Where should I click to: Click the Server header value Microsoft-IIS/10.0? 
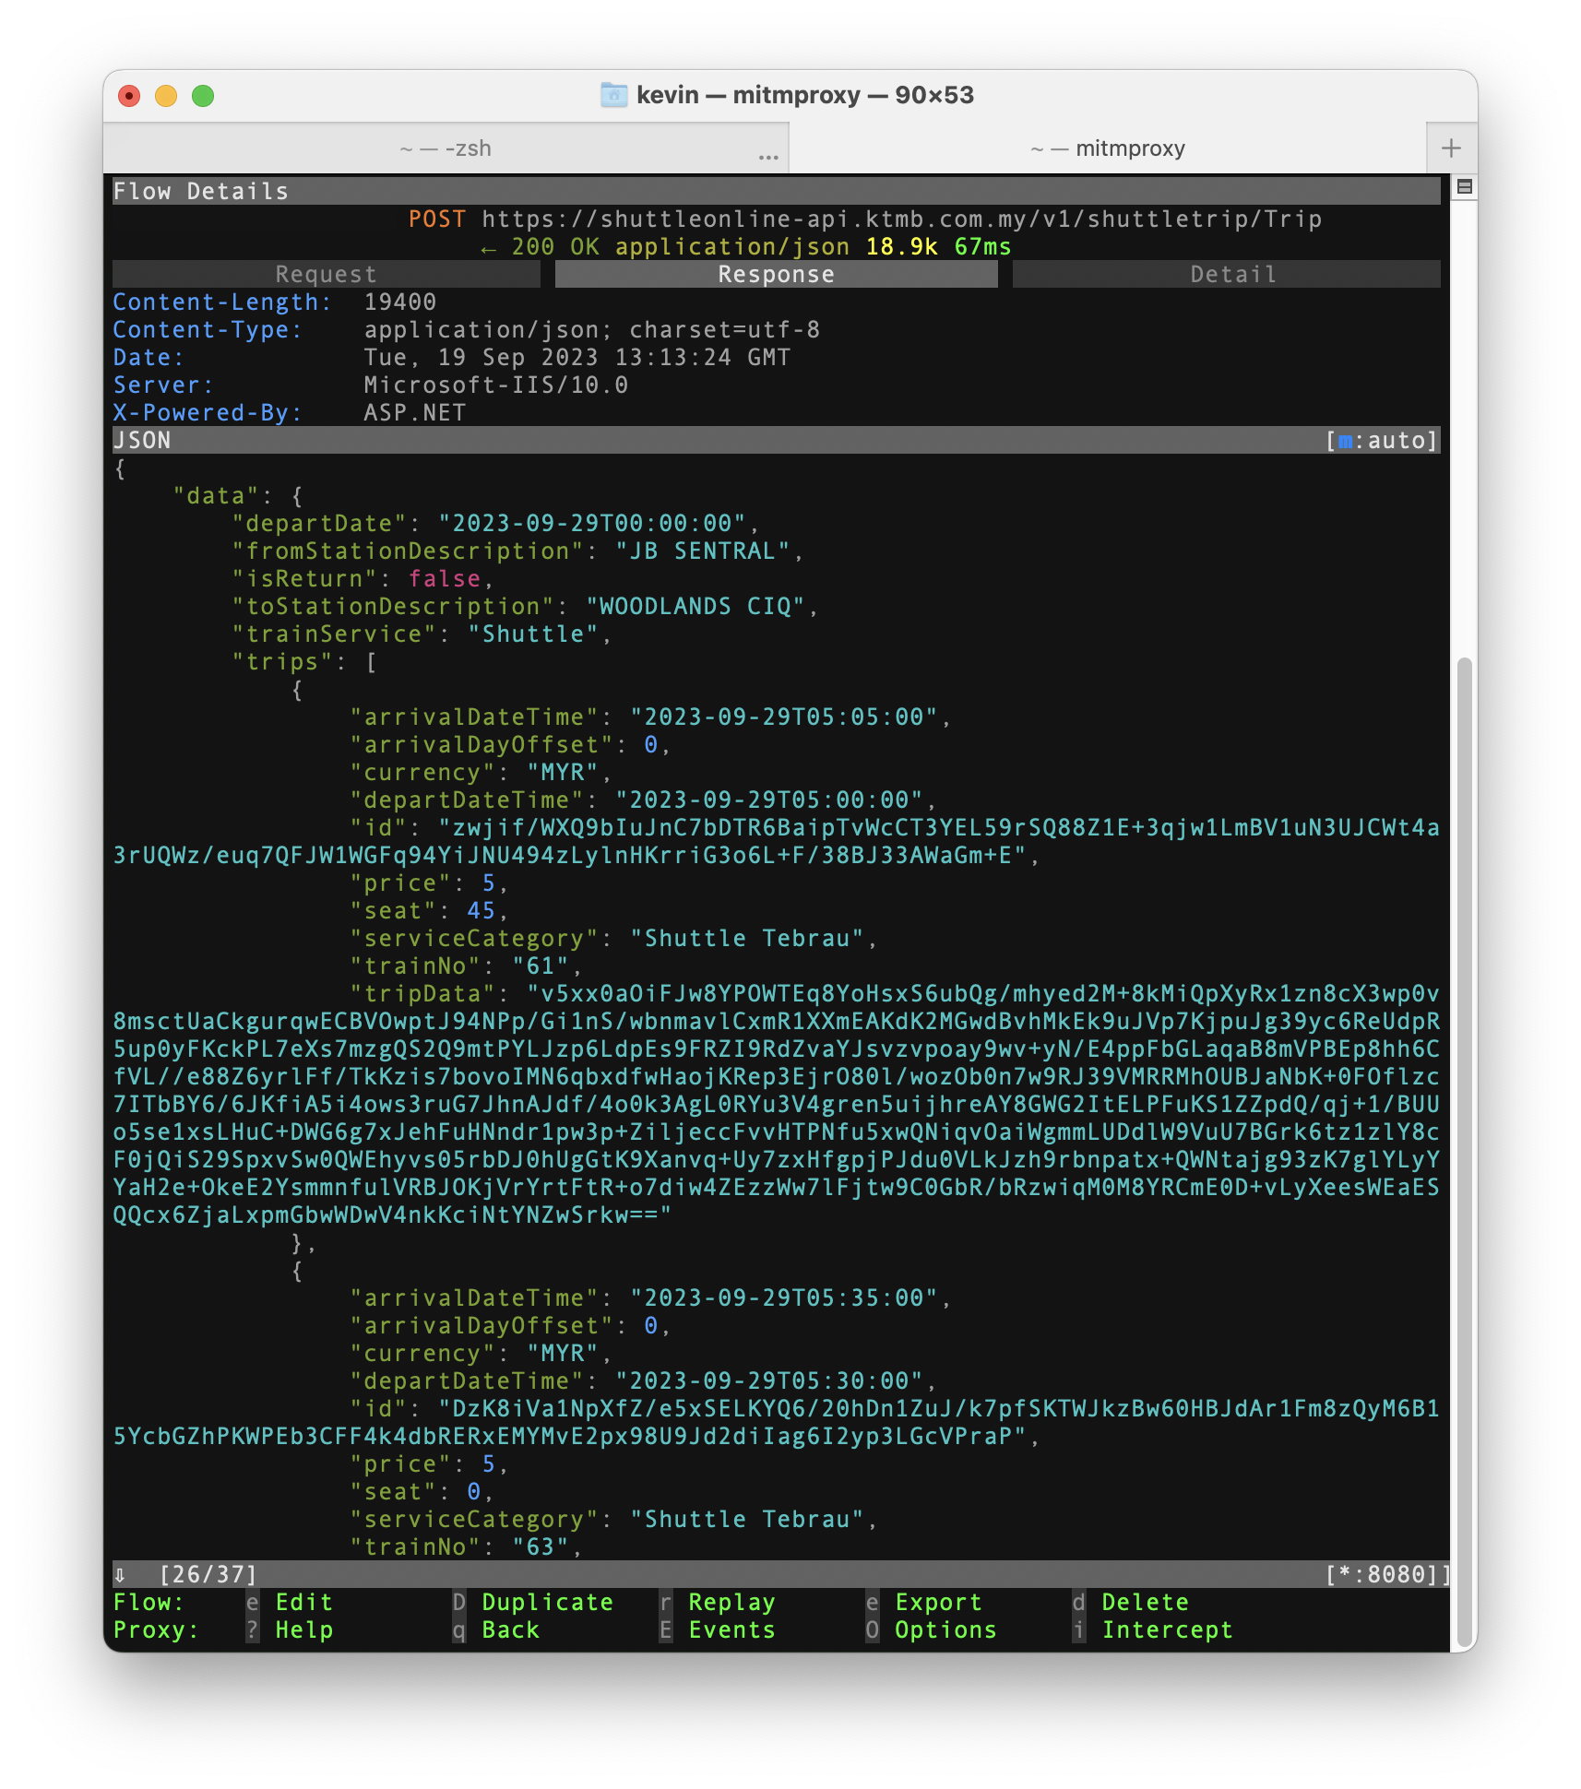tap(495, 385)
